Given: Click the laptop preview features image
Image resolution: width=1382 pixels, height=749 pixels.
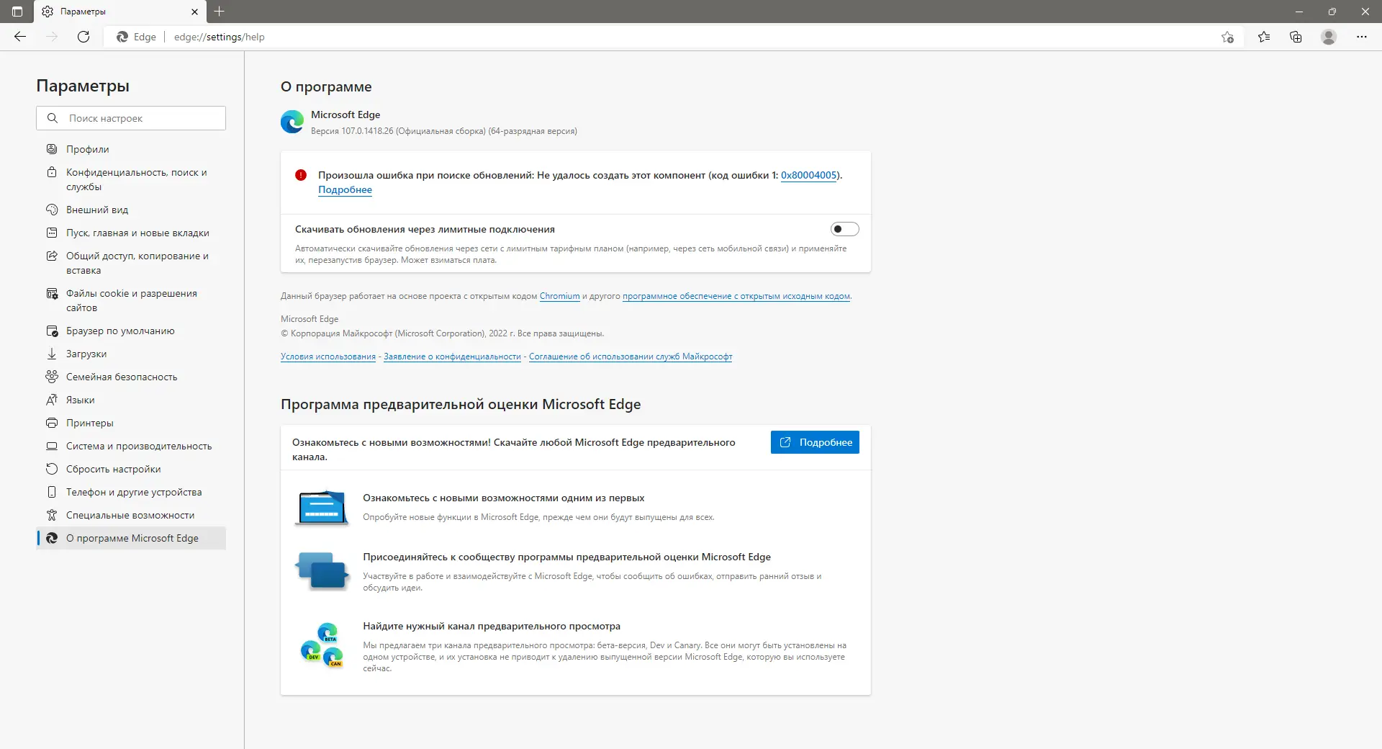Looking at the screenshot, I should [x=322, y=508].
